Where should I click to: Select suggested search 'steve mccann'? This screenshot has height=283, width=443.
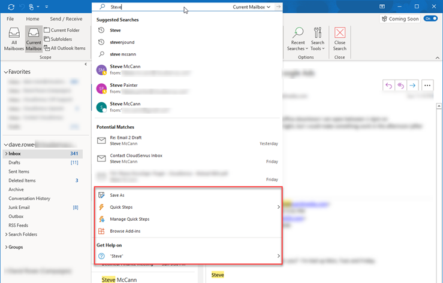click(x=188, y=54)
